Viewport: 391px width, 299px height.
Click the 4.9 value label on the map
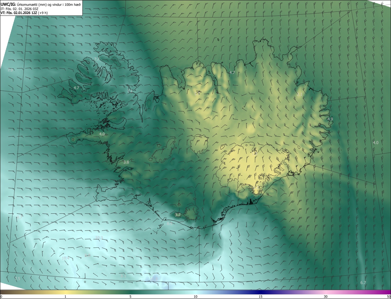click(330, 119)
